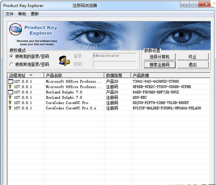Select CoreCodec CoreAVC Pro name cell
This screenshot has height=185, width=216.
click(67, 103)
